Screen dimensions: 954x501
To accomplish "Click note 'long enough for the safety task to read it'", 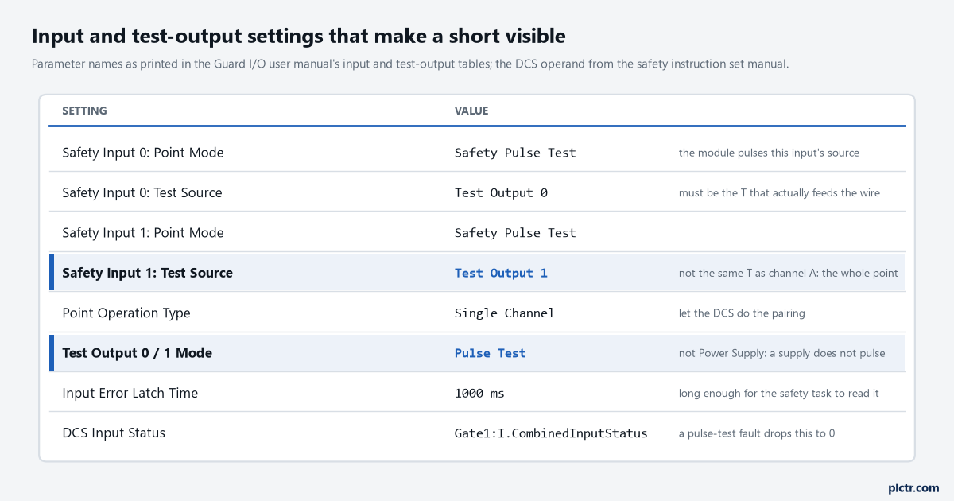I will (779, 393).
